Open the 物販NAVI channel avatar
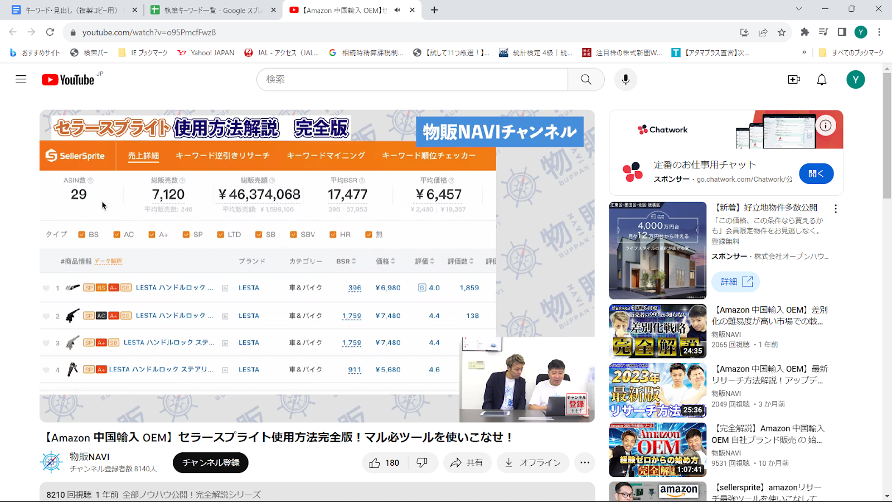 click(x=51, y=462)
